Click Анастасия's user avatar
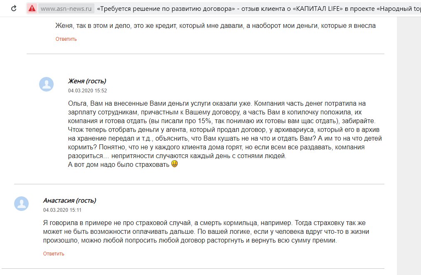The height and width of the screenshot is (275, 421). [21, 204]
